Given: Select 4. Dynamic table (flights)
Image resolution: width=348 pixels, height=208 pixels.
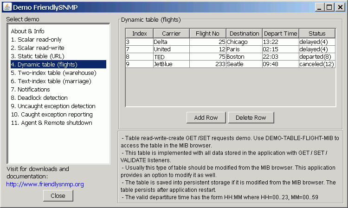Looking at the screenshot, I should point(58,65).
